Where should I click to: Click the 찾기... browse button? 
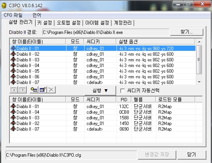point(186,32)
